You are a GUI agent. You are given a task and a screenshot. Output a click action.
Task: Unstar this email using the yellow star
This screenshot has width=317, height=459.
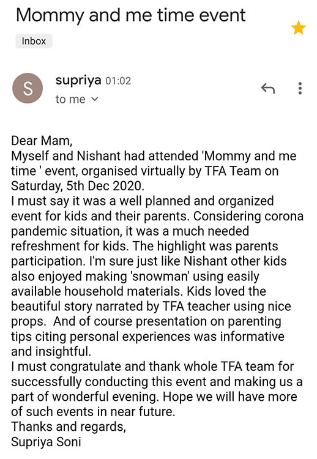298,28
